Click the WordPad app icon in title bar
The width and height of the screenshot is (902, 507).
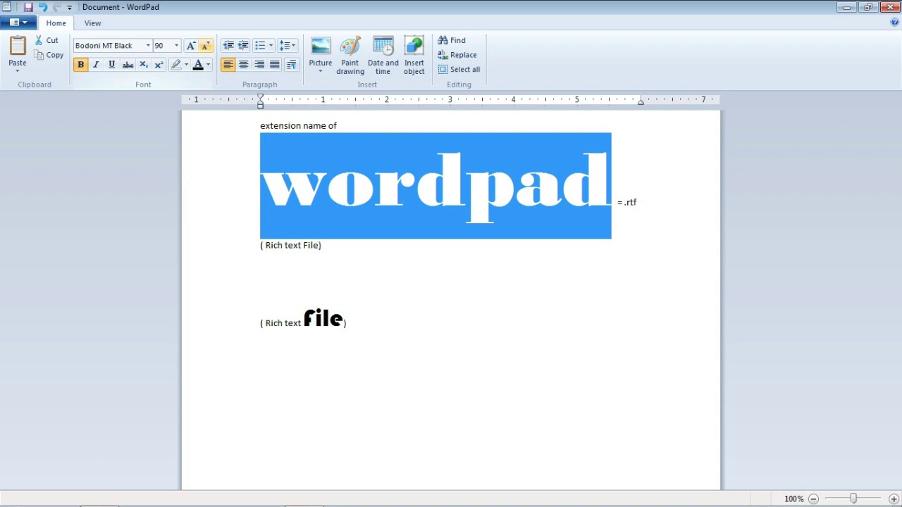point(7,7)
